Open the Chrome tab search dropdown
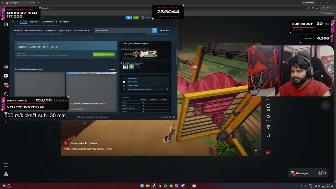 pyautogui.click(x=2, y=3)
